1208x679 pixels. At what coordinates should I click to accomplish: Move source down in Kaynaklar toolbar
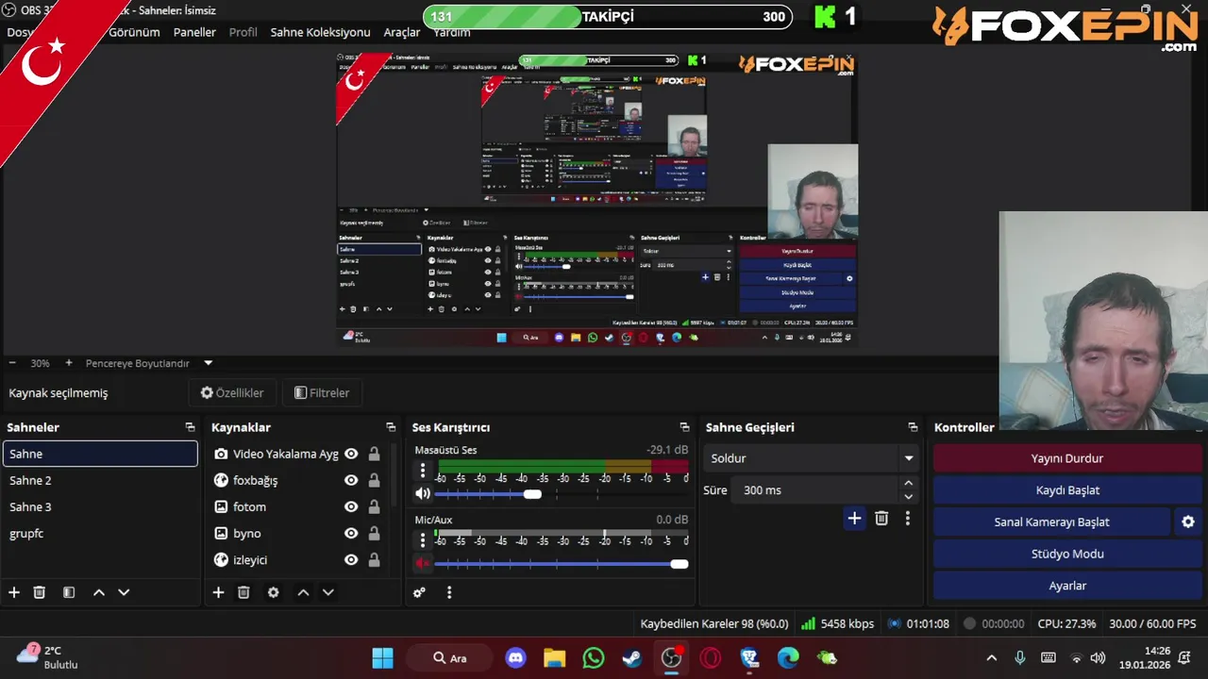point(328,592)
